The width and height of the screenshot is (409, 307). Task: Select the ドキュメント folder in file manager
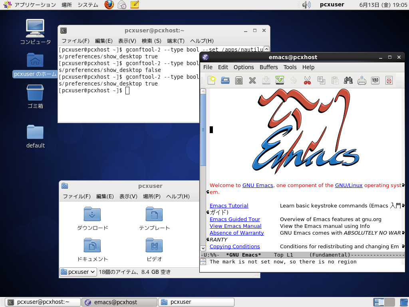pos(92,250)
